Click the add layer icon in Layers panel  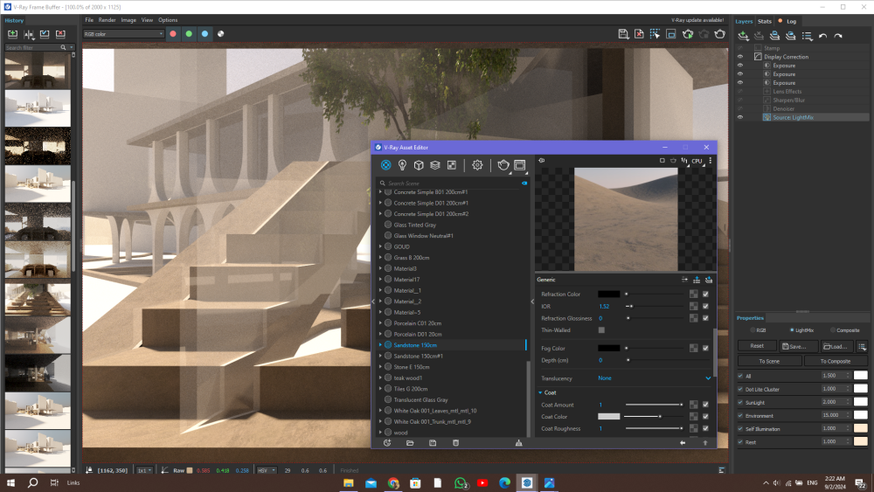[x=743, y=36]
